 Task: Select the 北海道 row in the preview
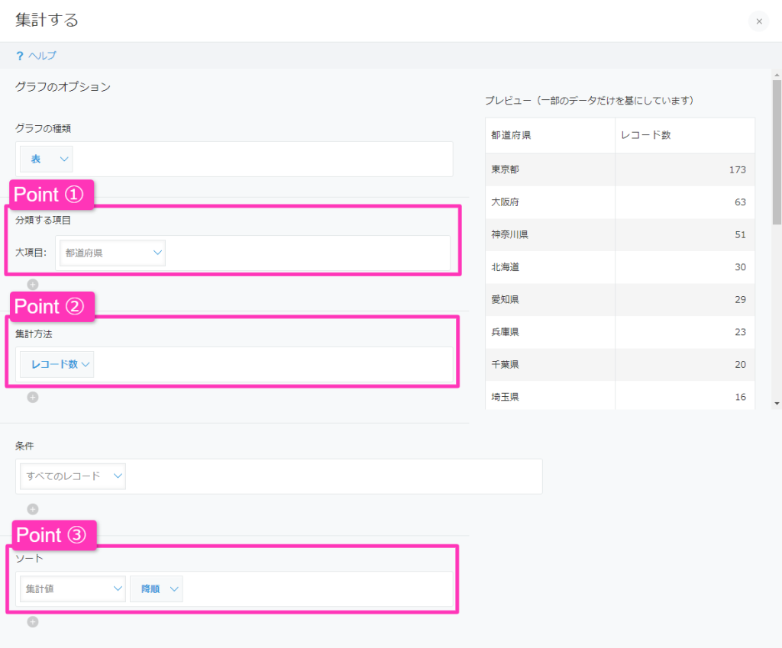pos(620,267)
